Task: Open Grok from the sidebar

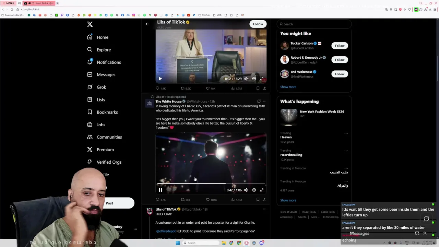Action: pos(97,87)
